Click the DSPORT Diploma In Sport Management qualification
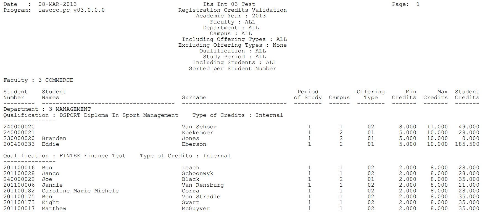The image size is (485, 212). pyautogui.click(x=118, y=115)
